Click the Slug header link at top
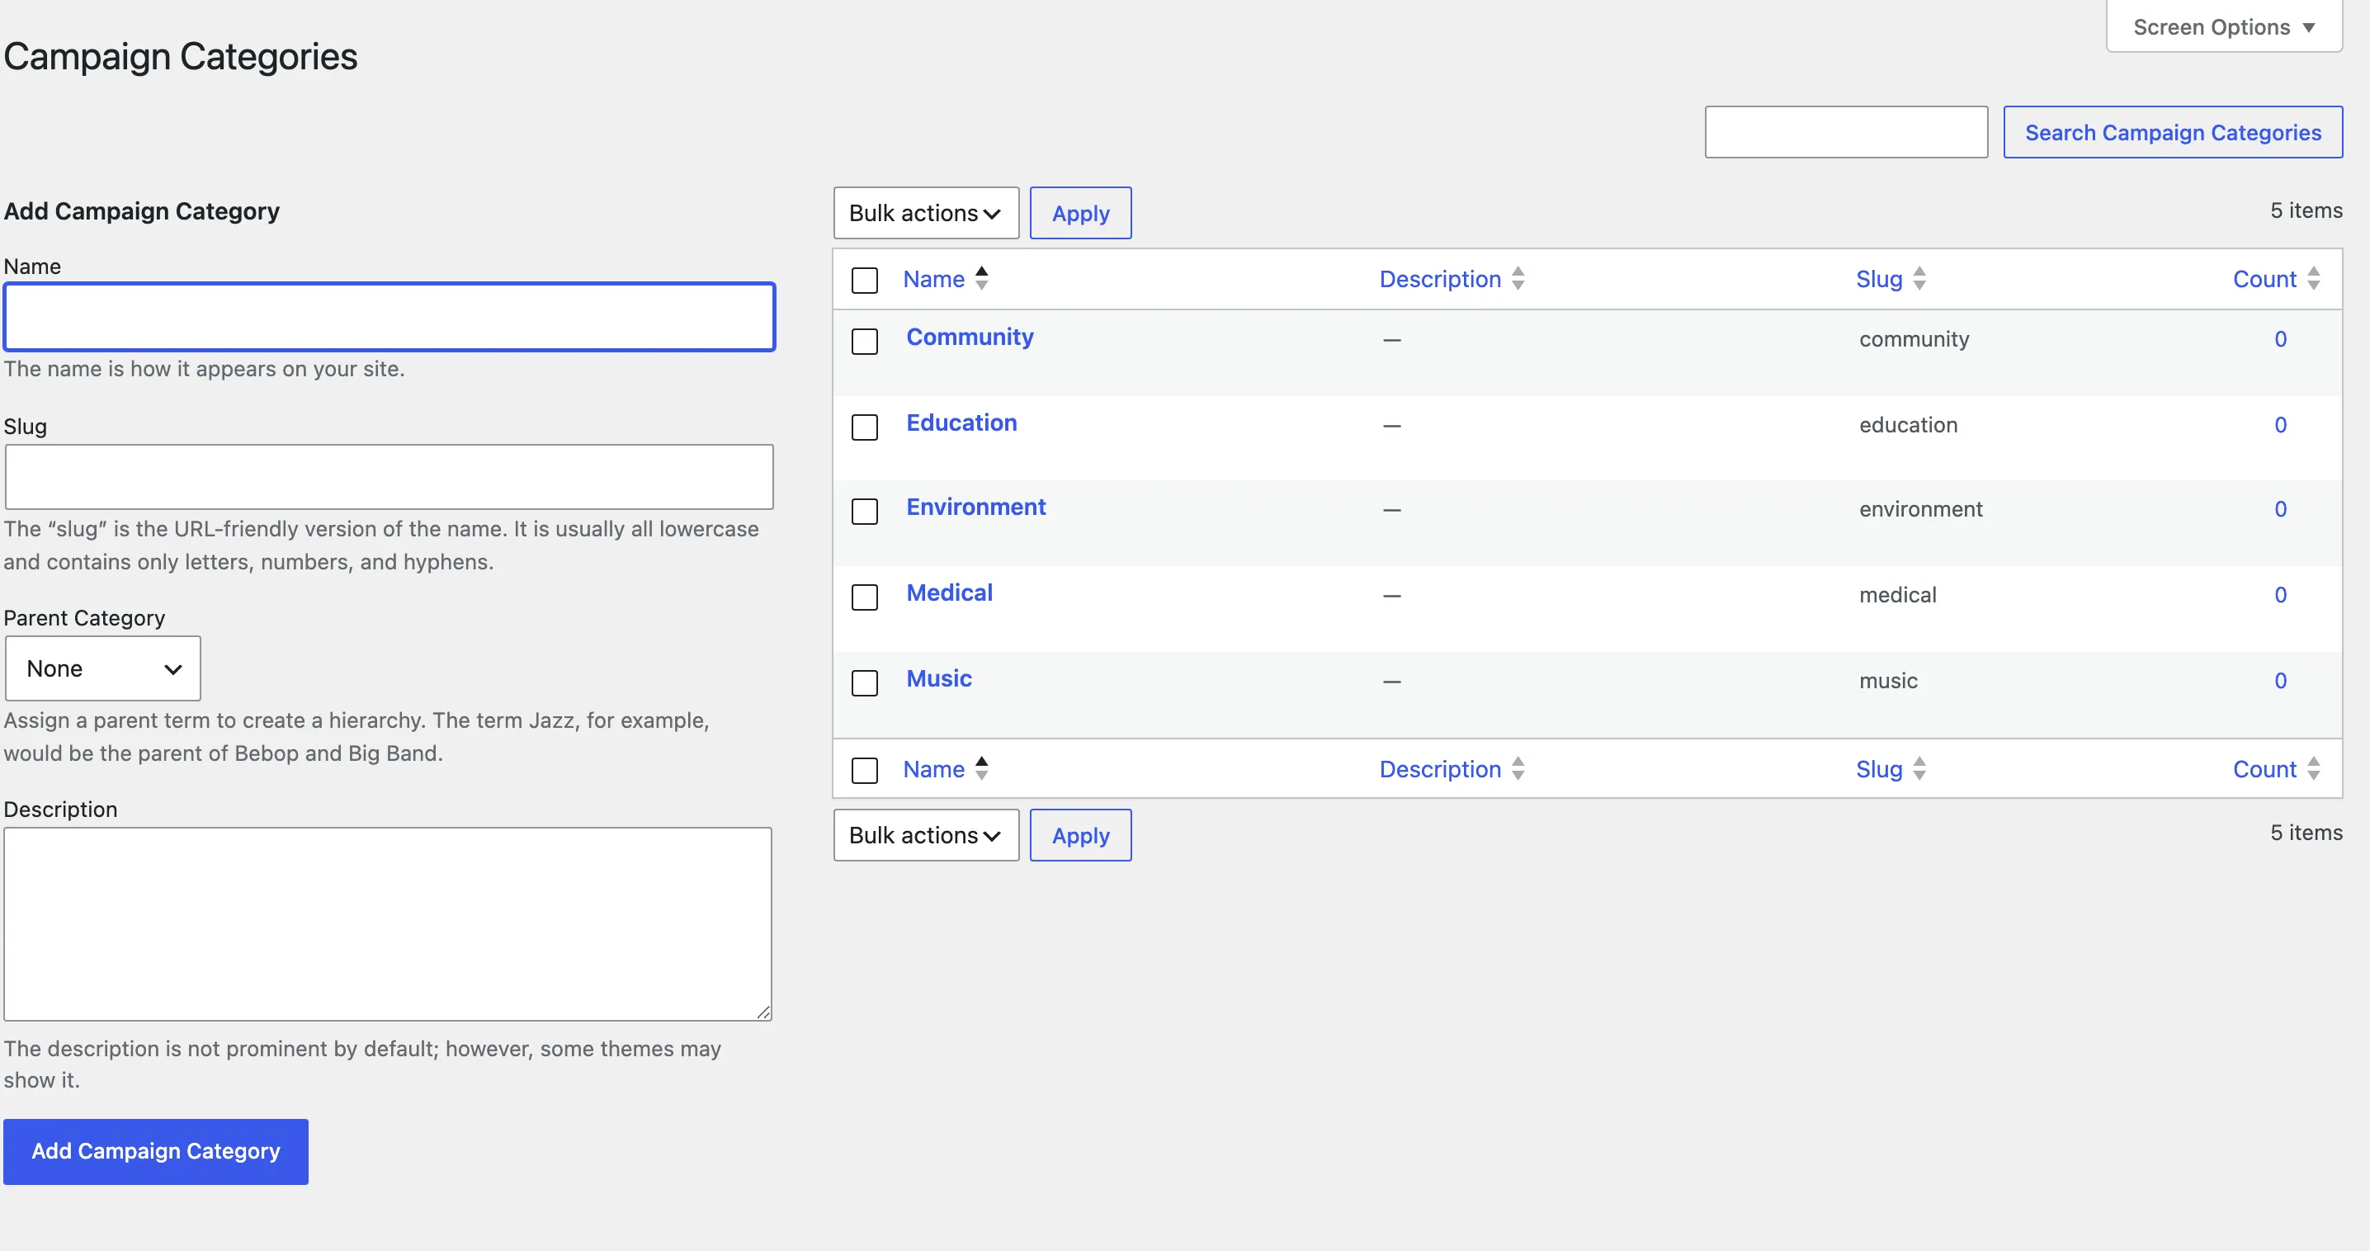Viewport: 2370px width, 1251px height. point(1879,279)
